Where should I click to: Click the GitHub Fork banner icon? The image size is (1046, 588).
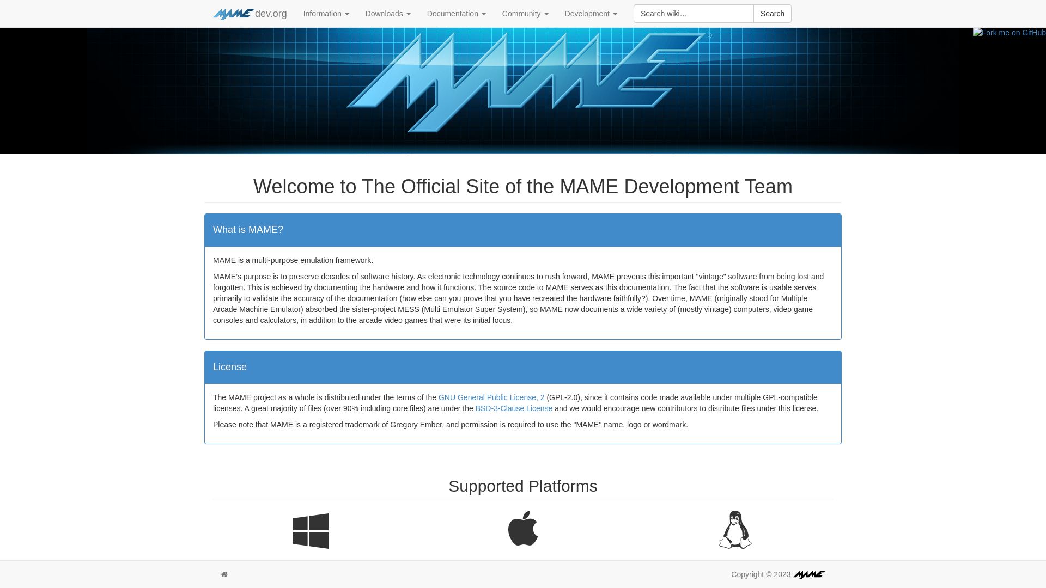tap(1009, 32)
